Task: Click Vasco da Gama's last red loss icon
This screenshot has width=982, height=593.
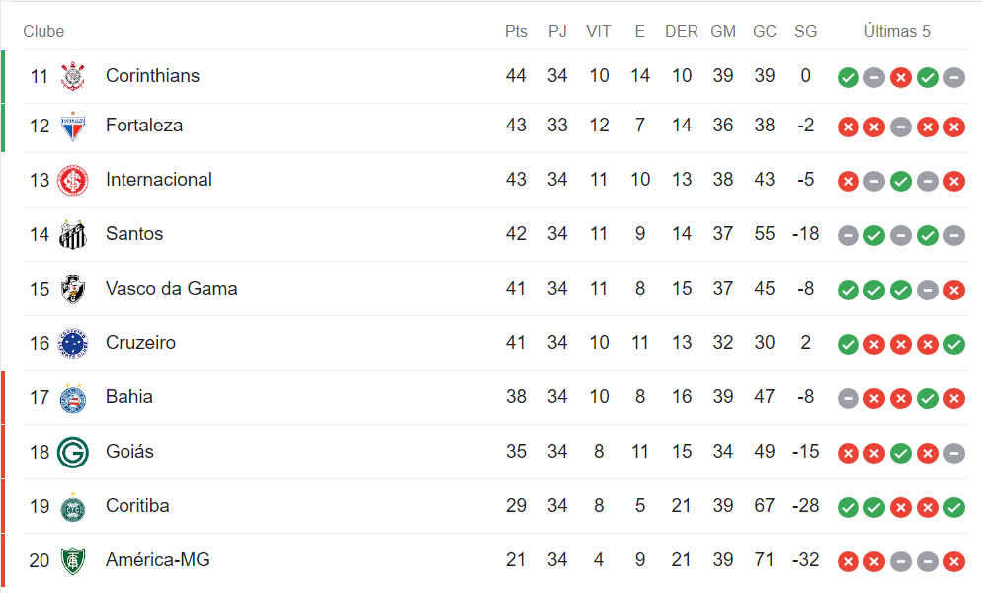Action: [x=954, y=291]
